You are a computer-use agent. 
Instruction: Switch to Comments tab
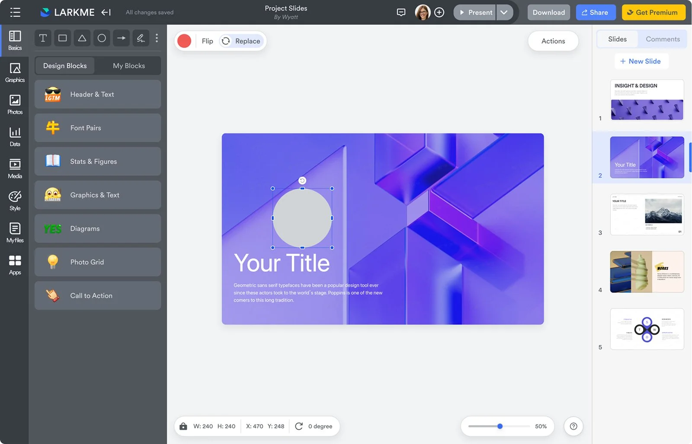tap(663, 39)
